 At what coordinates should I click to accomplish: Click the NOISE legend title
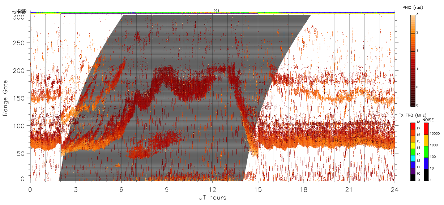428,120
